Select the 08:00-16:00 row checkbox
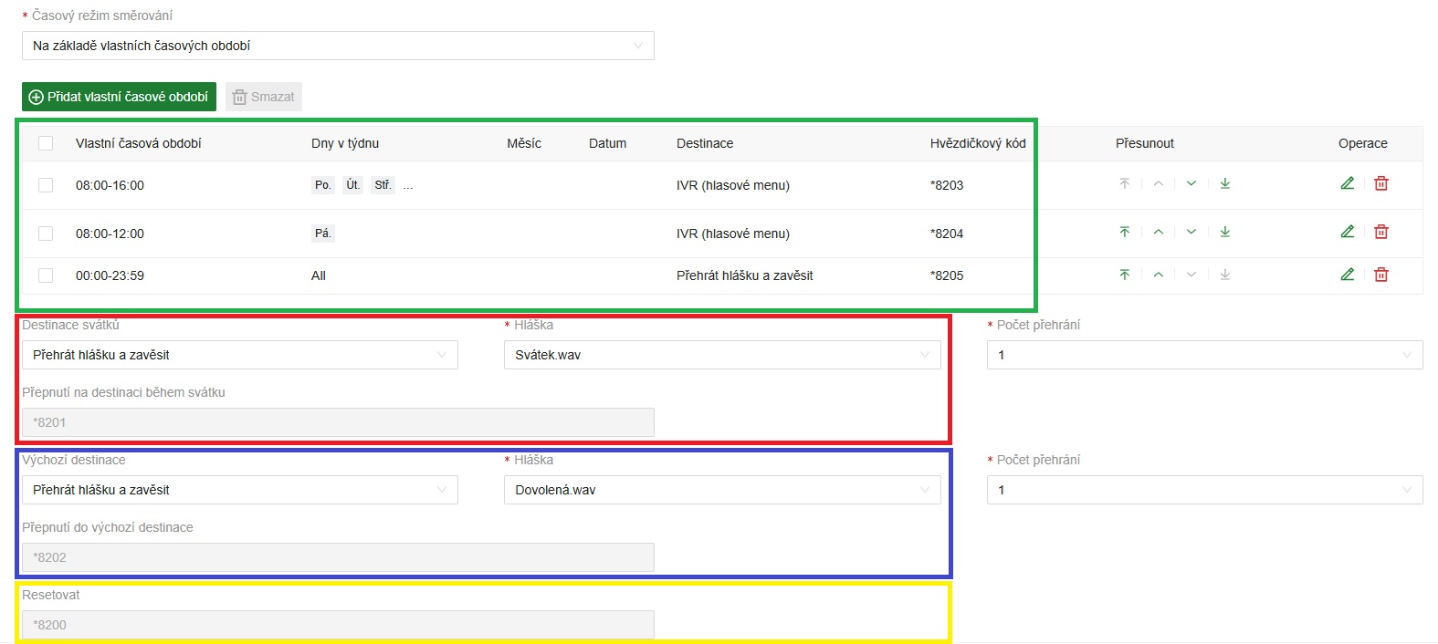1438x644 pixels. (46, 185)
